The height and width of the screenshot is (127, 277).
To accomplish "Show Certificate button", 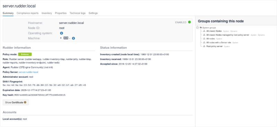I will click(x=16, y=102).
